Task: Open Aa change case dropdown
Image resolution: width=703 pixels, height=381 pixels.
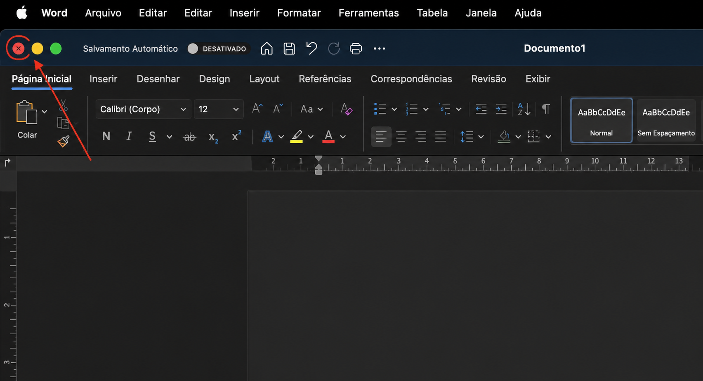Action: point(311,109)
